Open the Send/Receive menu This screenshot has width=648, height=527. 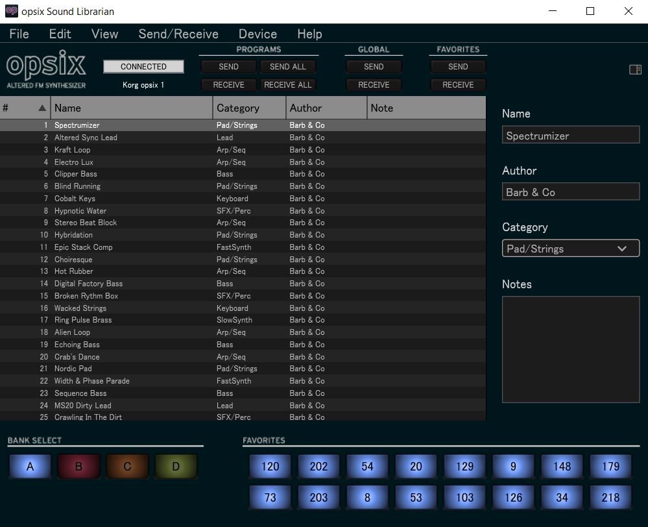point(178,34)
